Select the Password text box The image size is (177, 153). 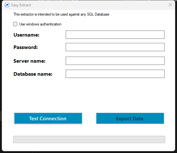click(x=115, y=47)
